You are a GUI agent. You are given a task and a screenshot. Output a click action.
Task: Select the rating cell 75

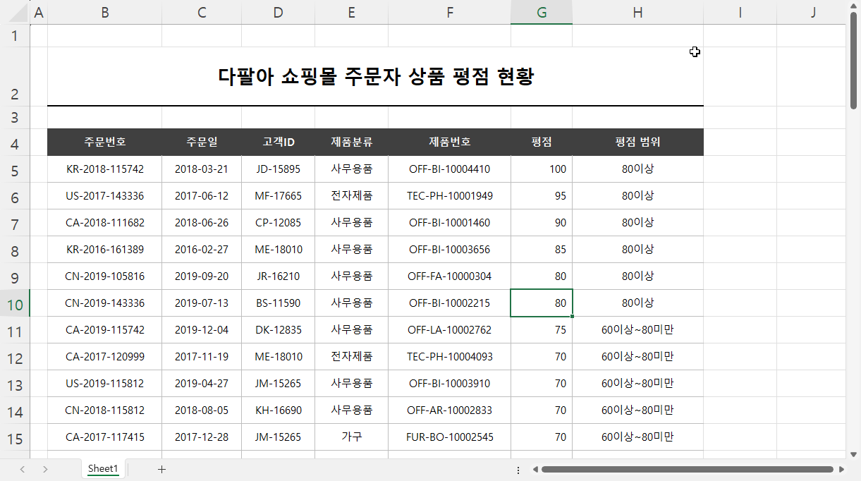pyautogui.click(x=542, y=330)
